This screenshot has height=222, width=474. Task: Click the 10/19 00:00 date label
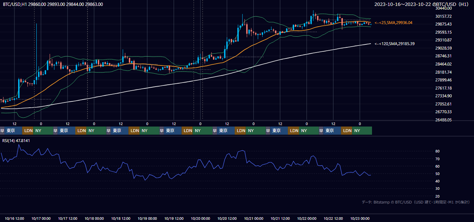(147, 218)
